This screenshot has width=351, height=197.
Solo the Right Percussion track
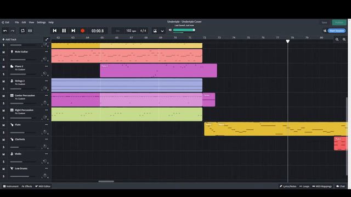(x=3, y=118)
